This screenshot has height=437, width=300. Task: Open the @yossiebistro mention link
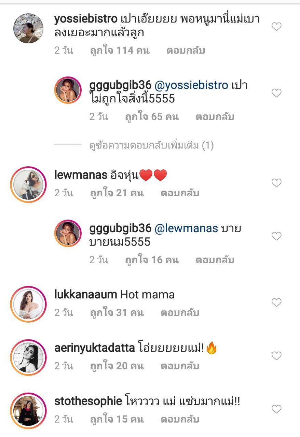[191, 85]
